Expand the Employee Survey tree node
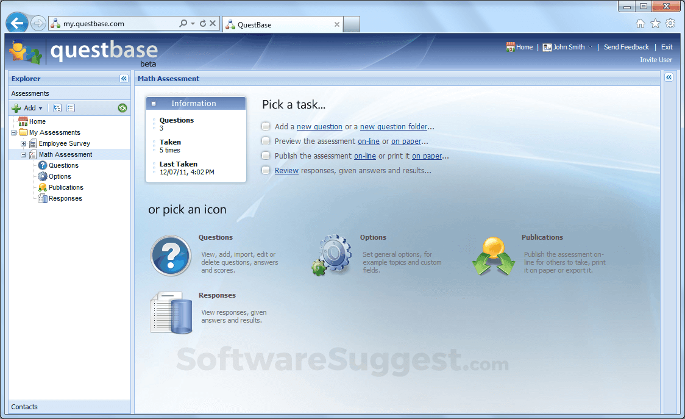 [23, 143]
